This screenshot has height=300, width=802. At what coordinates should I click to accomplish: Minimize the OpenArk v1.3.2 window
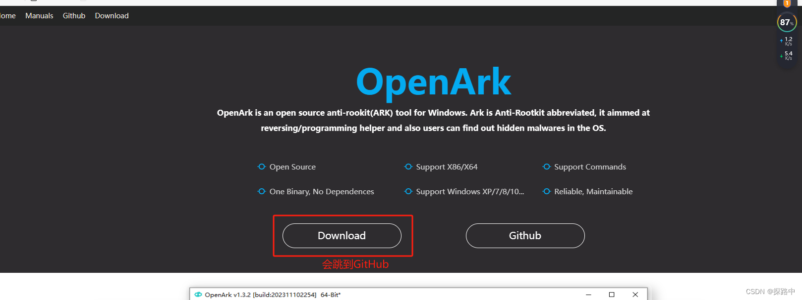click(588, 295)
